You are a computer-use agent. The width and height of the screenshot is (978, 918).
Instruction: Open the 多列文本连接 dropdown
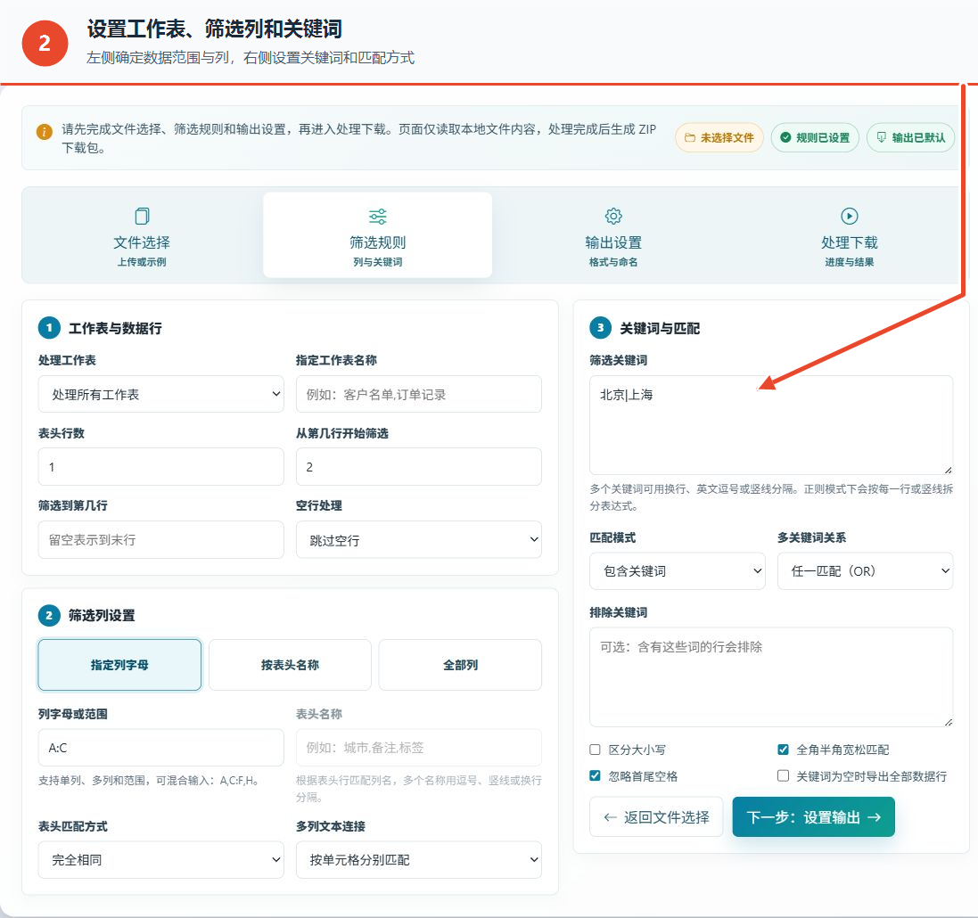(418, 860)
